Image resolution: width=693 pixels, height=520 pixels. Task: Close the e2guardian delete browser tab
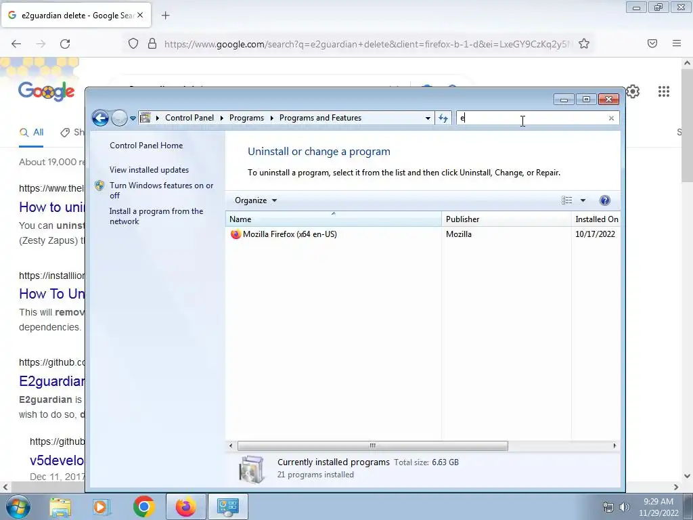pos(140,15)
